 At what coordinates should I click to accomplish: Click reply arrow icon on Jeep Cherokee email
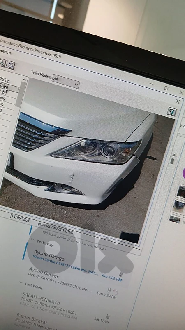tap(116, 292)
